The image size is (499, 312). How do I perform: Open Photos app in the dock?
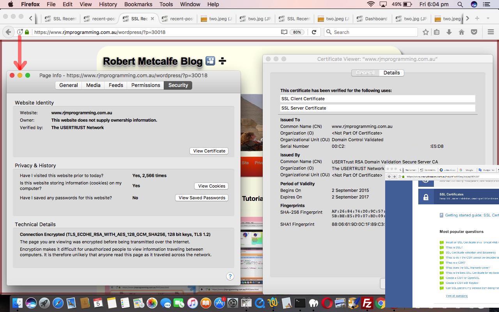point(152,303)
